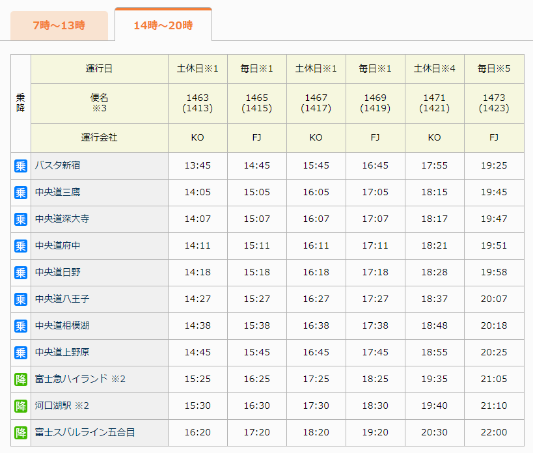Click the 毎日※5 header cell
The height and width of the screenshot is (453, 533).
[x=494, y=69]
